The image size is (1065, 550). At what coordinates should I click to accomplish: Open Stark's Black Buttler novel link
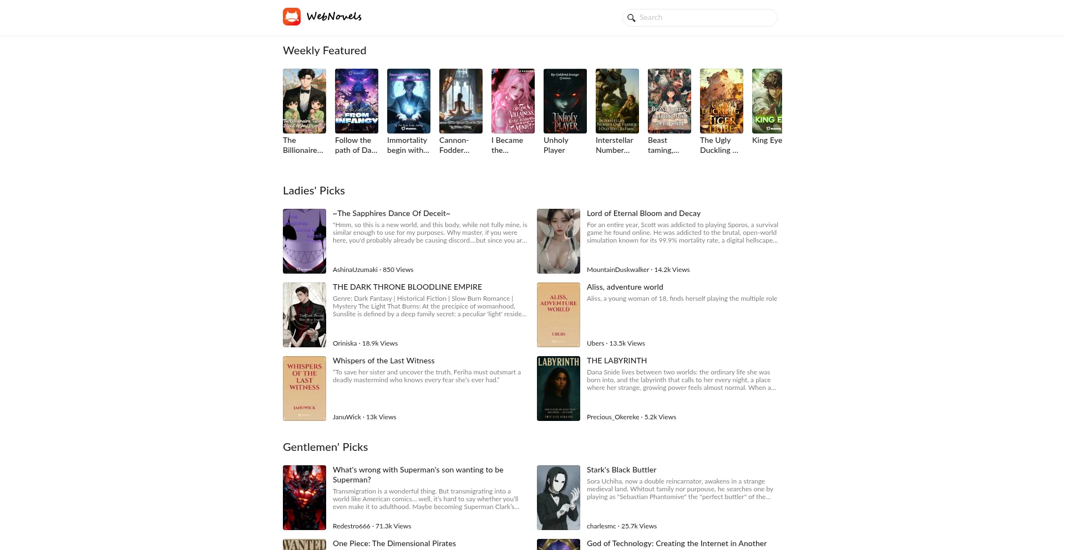pyautogui.click(x=621, y=470)
